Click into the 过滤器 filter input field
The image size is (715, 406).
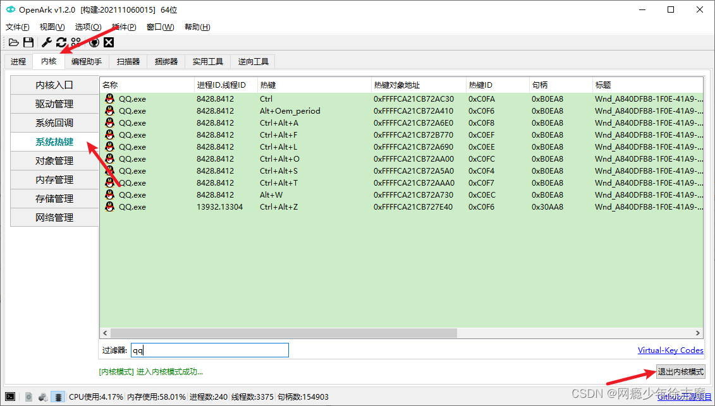pyautogui.click(x=210, y=350)
